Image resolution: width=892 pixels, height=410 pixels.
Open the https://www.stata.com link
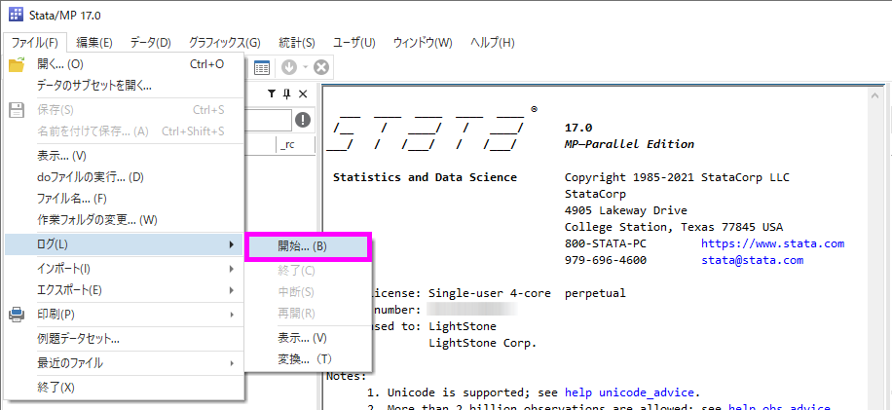click(772, 243)
